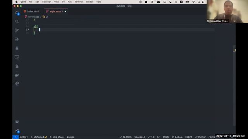Image resolution: width=248 pixels, height=139 pixels.
Task: Select language mode SCSS
Action: click(x=165, y=137)
